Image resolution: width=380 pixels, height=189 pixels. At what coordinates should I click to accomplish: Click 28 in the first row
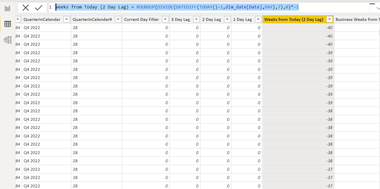pyautogui.click(x=75, y=27)
